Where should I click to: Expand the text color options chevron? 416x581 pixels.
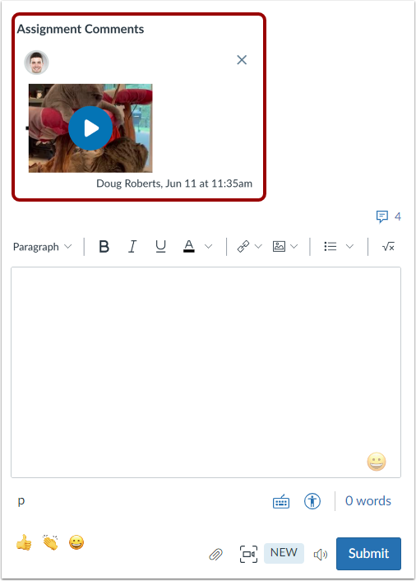(x=208, y=246)
